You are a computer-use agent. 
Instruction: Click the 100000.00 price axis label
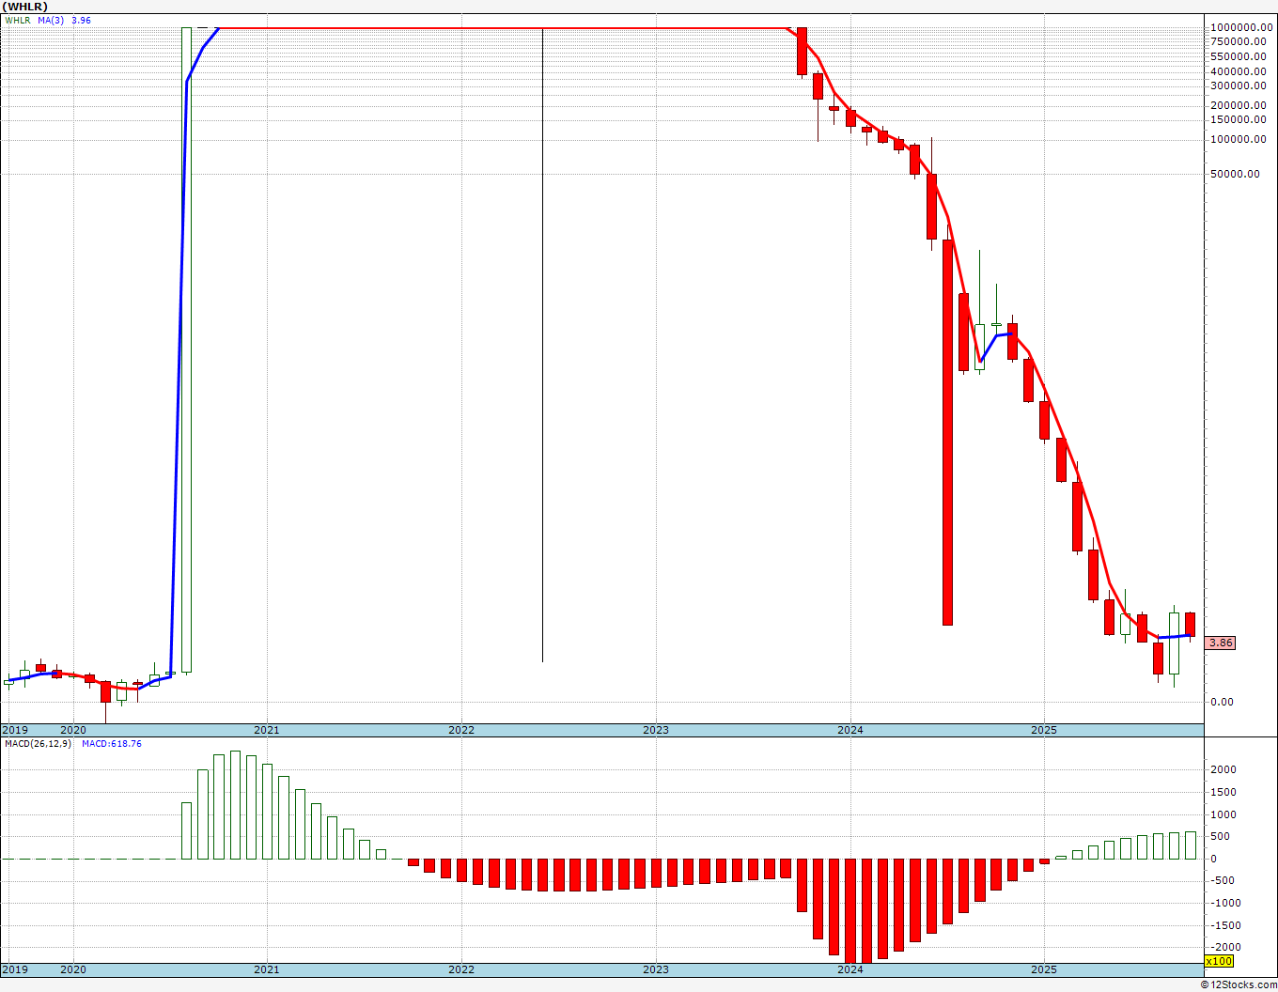click(x=1237, y=140)
